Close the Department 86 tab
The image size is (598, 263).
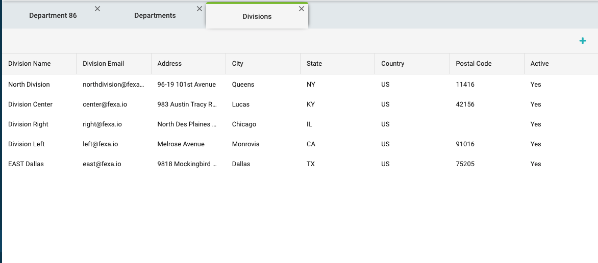point(97,9)
